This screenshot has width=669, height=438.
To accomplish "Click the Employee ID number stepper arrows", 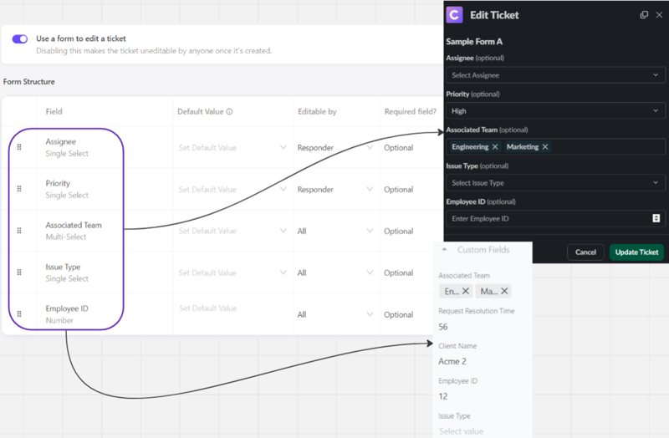I will 656,219.
